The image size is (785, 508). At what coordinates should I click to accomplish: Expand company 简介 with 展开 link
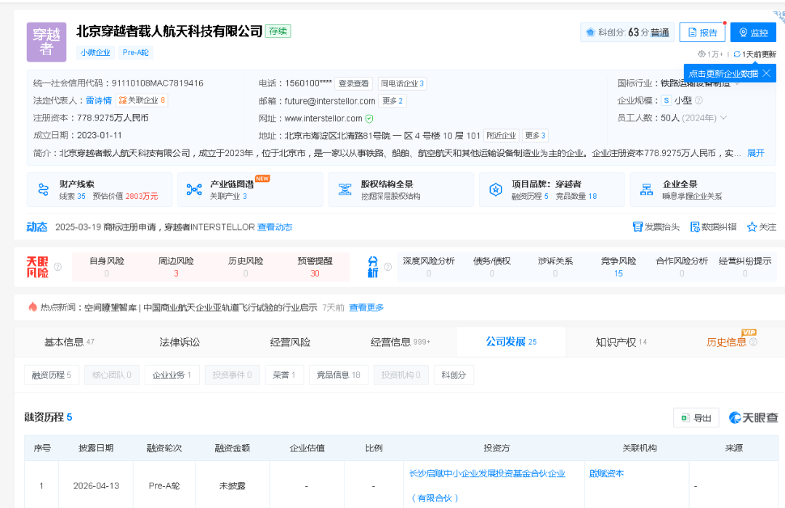coord(756,153)
